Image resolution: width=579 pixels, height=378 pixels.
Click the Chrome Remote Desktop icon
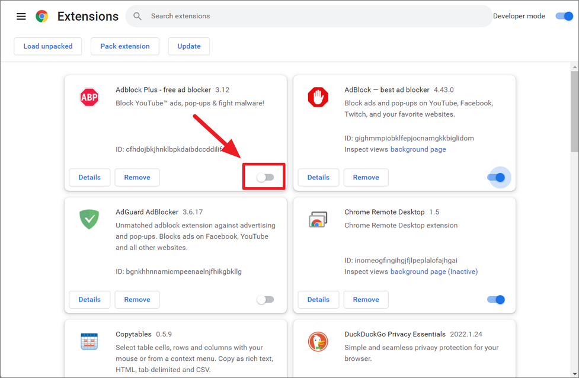(x=318, y=220)
